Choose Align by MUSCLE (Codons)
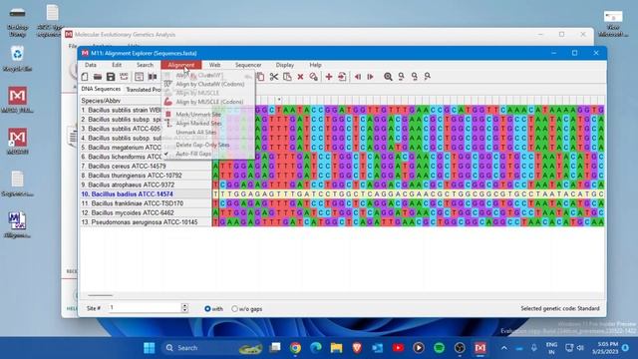Screen dimensions: 638x359 pyautogui.click(x=209, y=102)
